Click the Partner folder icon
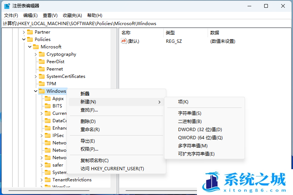This screenshot has height=195, width=293. pyautogui.click(x=30, y=32)
